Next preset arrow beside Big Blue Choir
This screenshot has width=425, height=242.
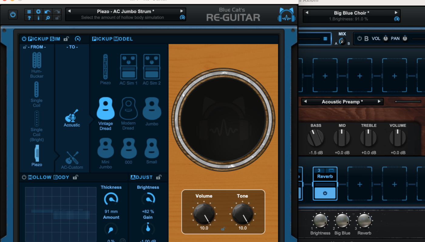point(396,13)
